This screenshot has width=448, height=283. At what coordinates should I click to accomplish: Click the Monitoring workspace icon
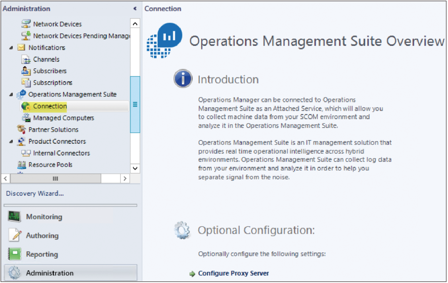[14, 217]
